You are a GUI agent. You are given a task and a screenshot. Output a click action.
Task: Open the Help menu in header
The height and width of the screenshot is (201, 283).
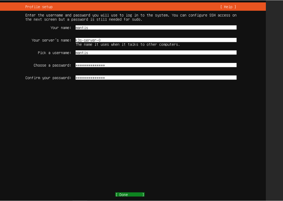point(228,7)
